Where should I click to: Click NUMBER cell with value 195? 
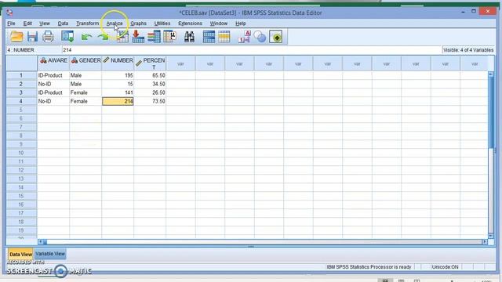pyautogui.click(x=118, y=75)
